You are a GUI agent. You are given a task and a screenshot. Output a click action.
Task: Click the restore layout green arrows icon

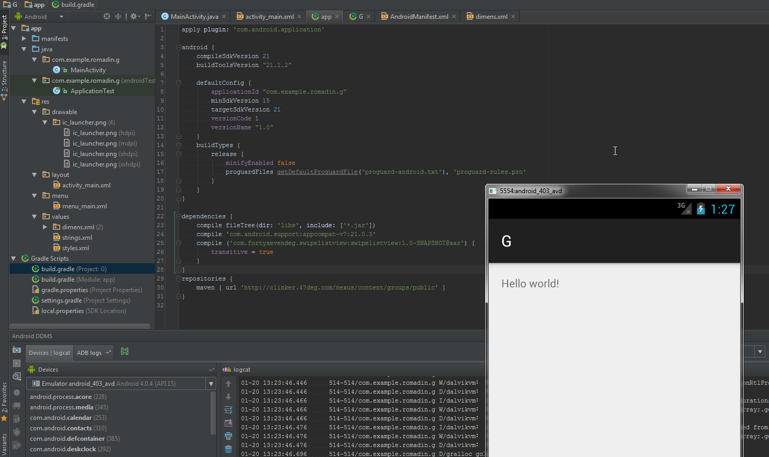pos(125,352)
